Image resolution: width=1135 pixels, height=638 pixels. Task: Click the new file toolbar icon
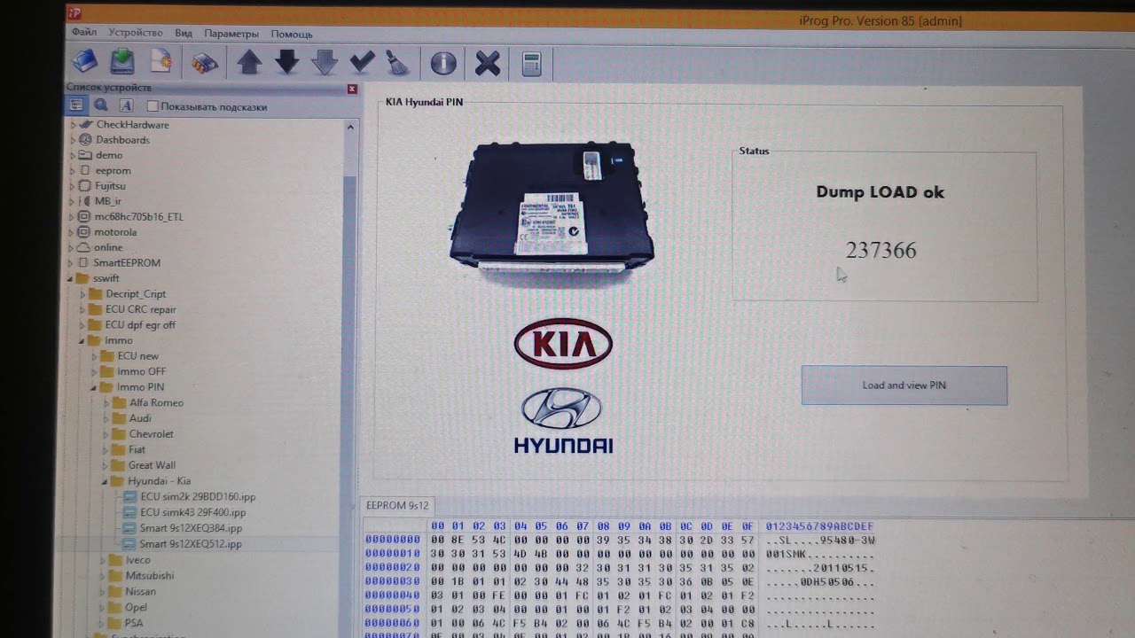[160, 62]
